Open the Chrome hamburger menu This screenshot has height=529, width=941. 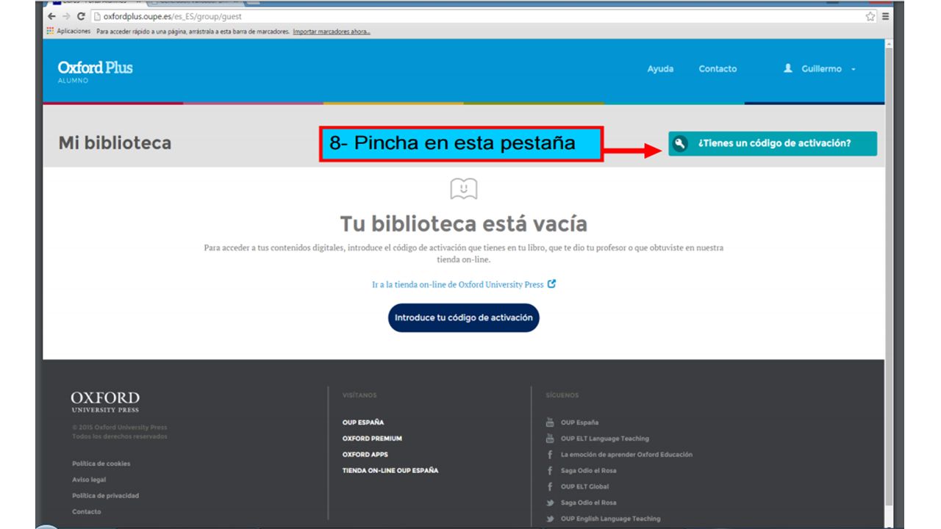pyautogui.click(x=885, y=16)
